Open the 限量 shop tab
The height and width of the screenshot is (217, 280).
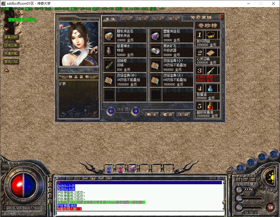click(x=173, y=19)
